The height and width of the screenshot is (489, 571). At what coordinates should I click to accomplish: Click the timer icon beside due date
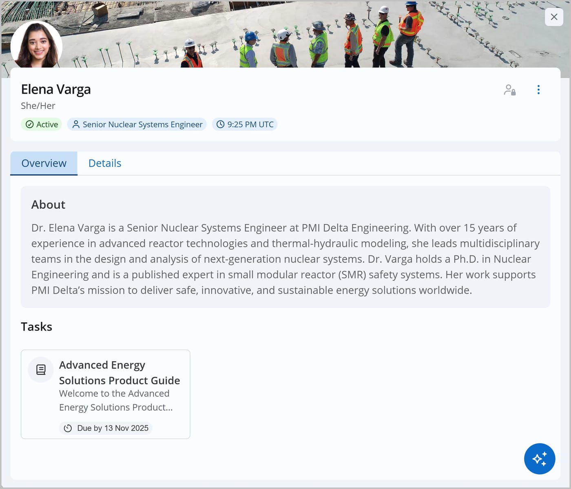[x=68, y=428]
